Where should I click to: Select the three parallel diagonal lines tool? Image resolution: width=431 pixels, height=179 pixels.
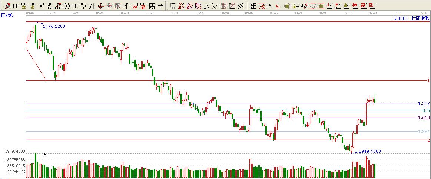[x=241, y=6]
